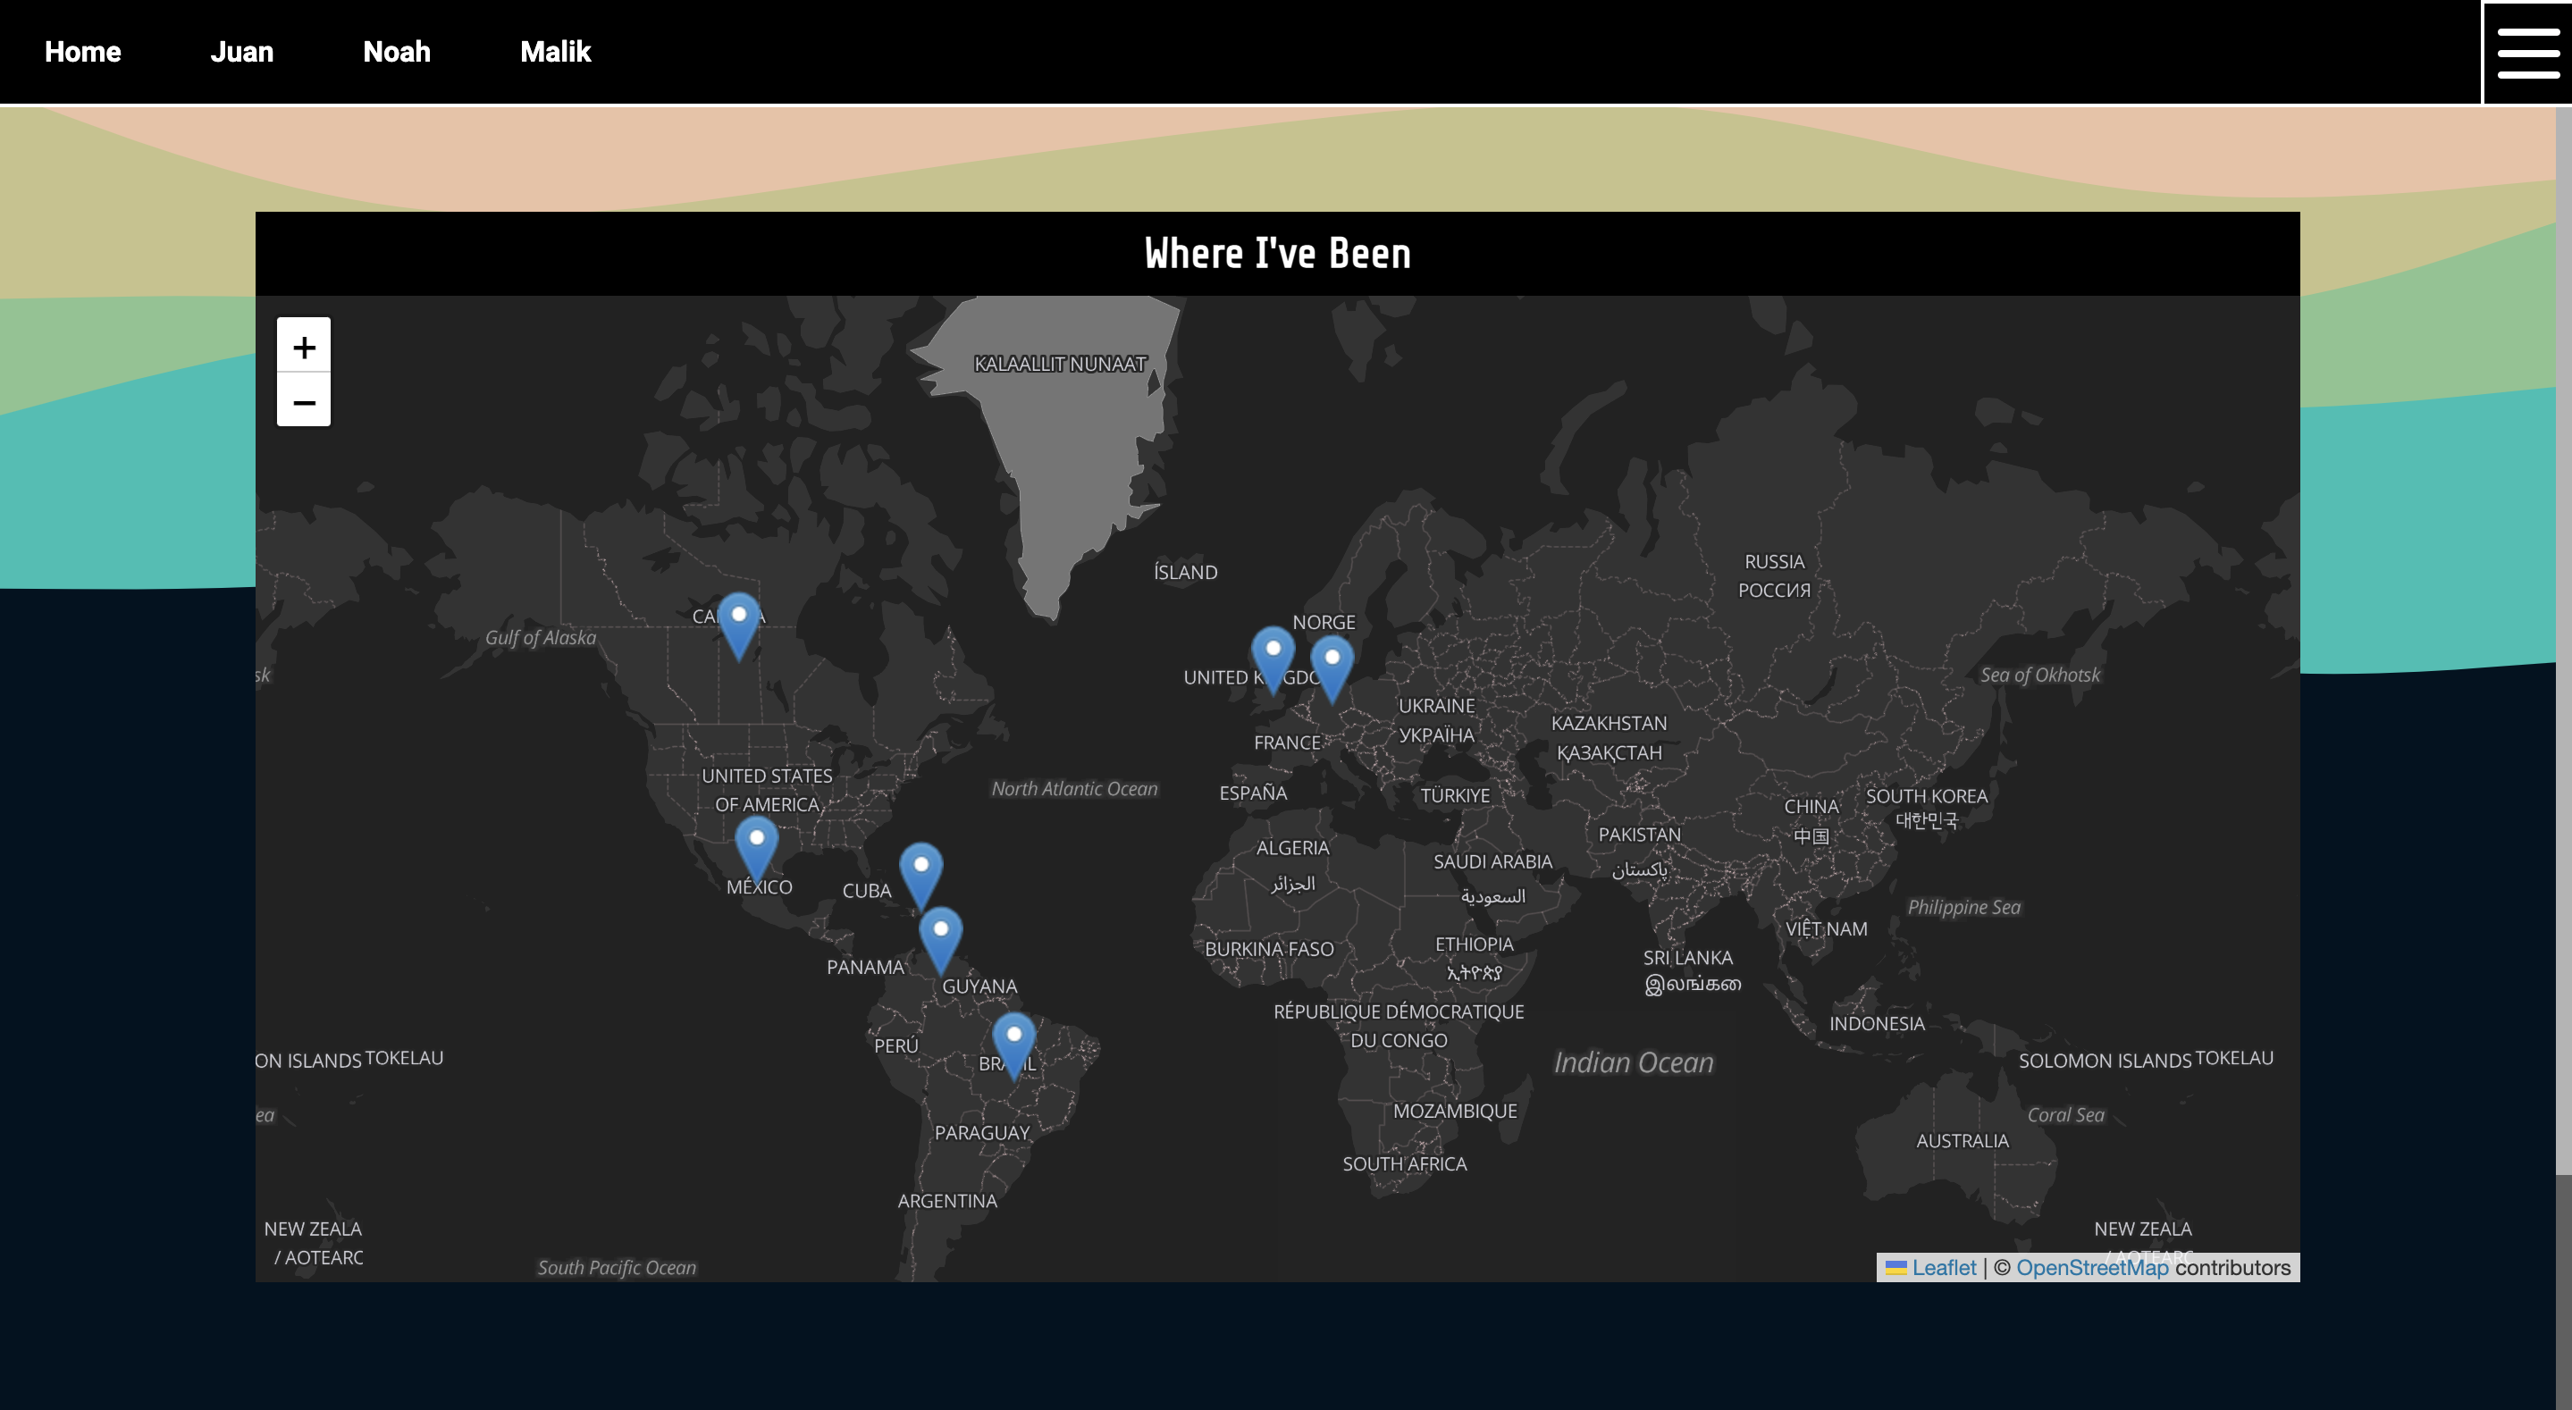Zoom out on the map
This screenshot has height=1410, width=2572.
[304, 401]
